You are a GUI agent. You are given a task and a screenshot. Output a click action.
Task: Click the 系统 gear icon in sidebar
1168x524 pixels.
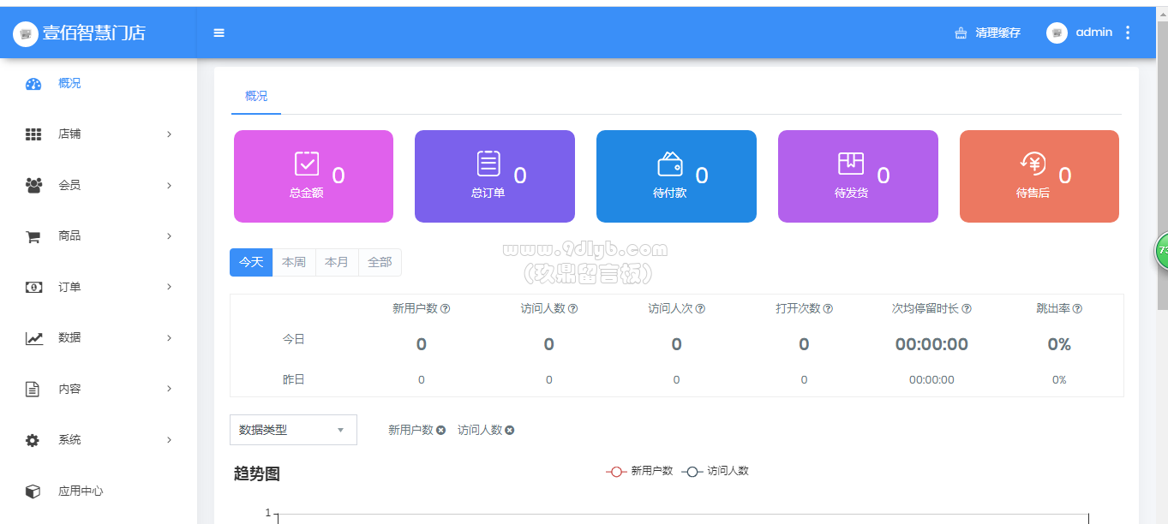(x=33, y=440)
